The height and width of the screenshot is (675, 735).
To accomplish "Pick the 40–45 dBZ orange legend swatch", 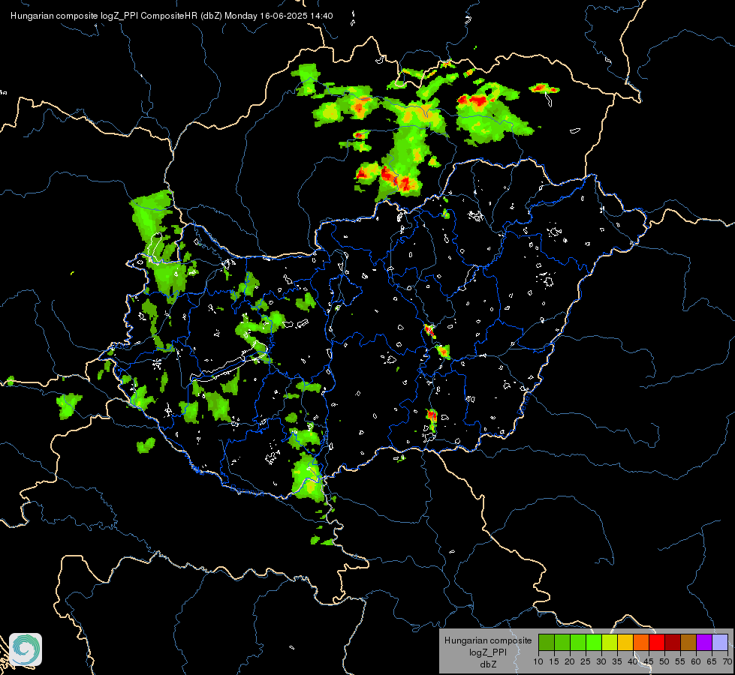I will 641,642.
